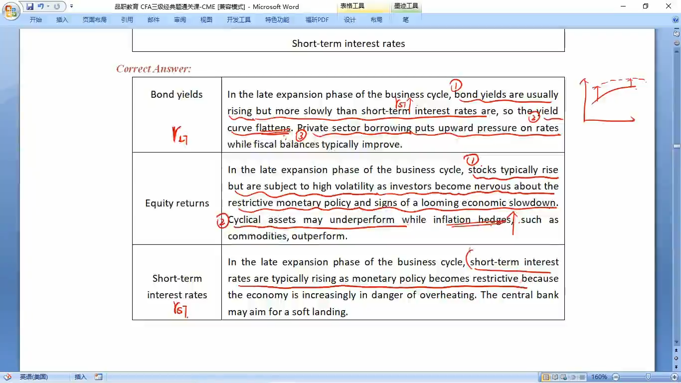Open the 视图 ribbon tab
Screen dimensions: 681x383
(206, 20)
